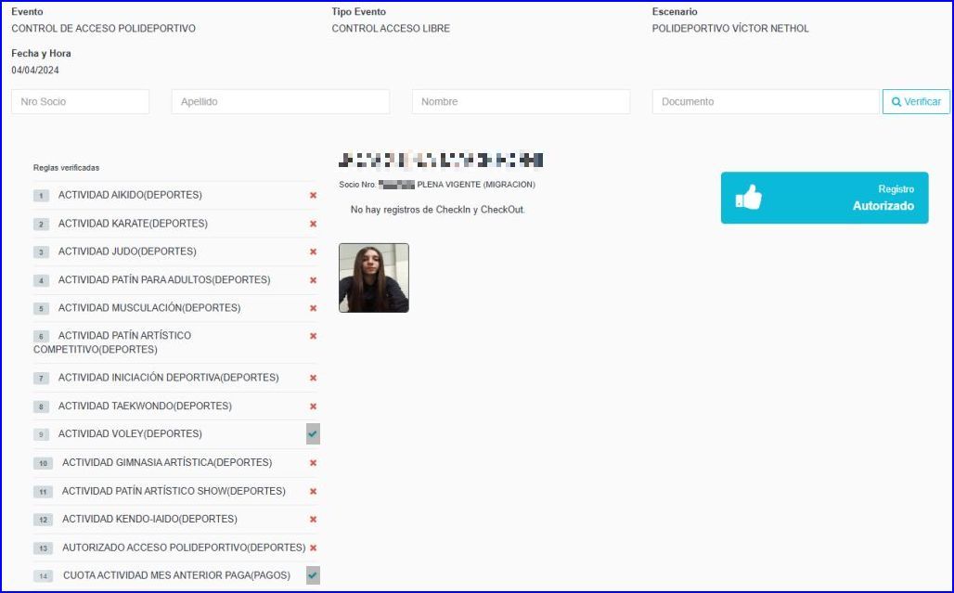The image size is (954, 593).
Task: Click the red X beside ACTIVIDAD JUDO
Action: point(314,251)
